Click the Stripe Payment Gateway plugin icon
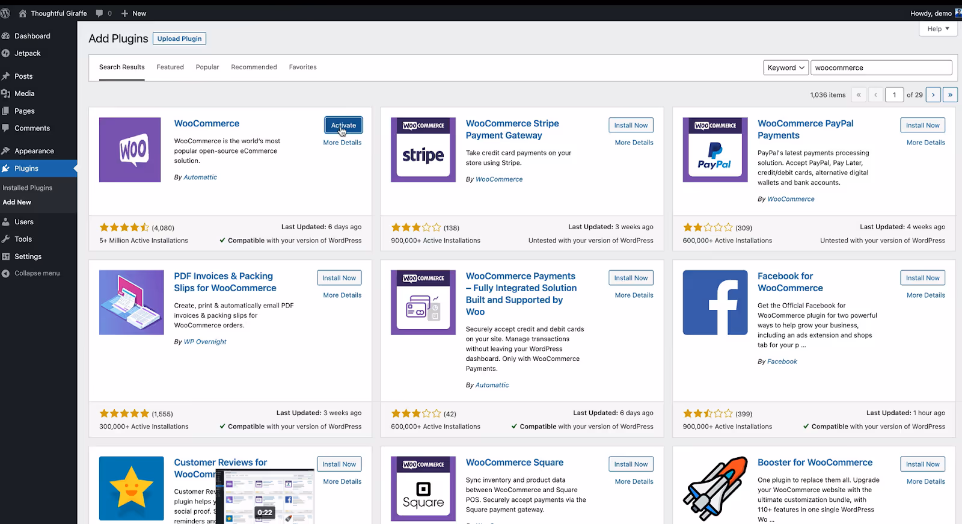 pyautogui.click(x=423, y=150)
